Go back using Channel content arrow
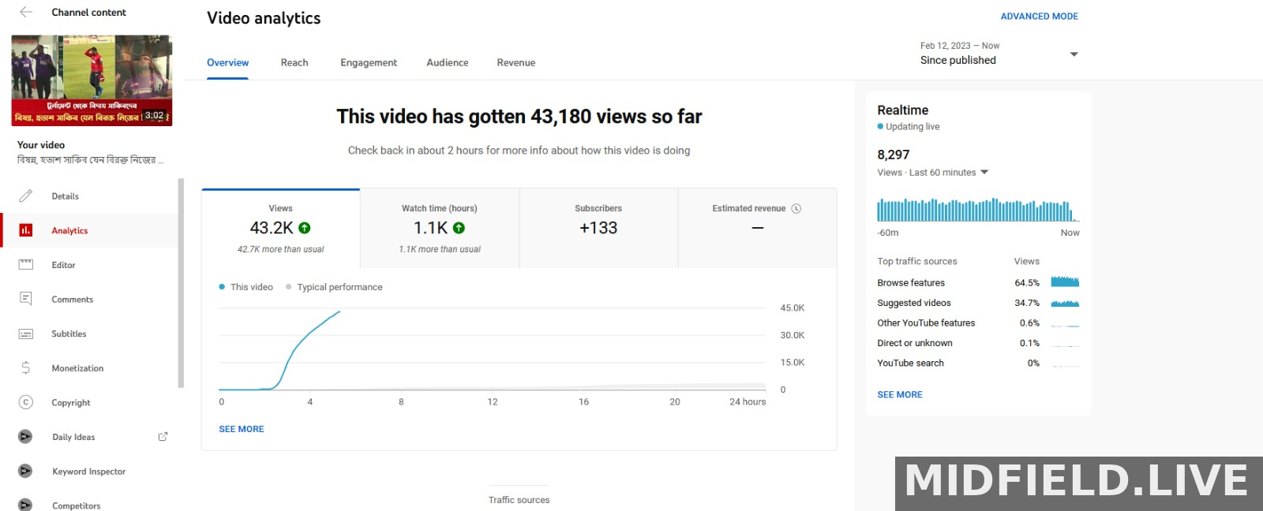This screenshot has height=511, width=1263. click(26, 12)
